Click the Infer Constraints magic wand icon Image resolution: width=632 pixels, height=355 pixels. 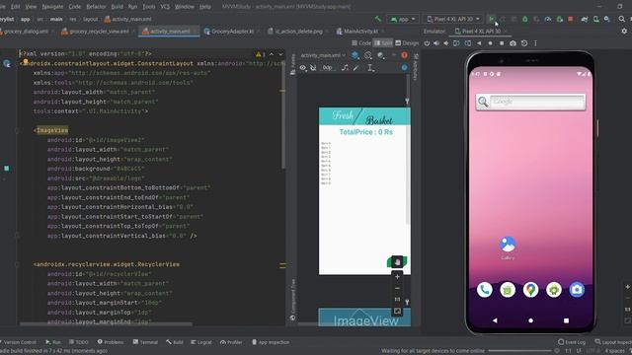pyautogui.click(x=355, y=68)
